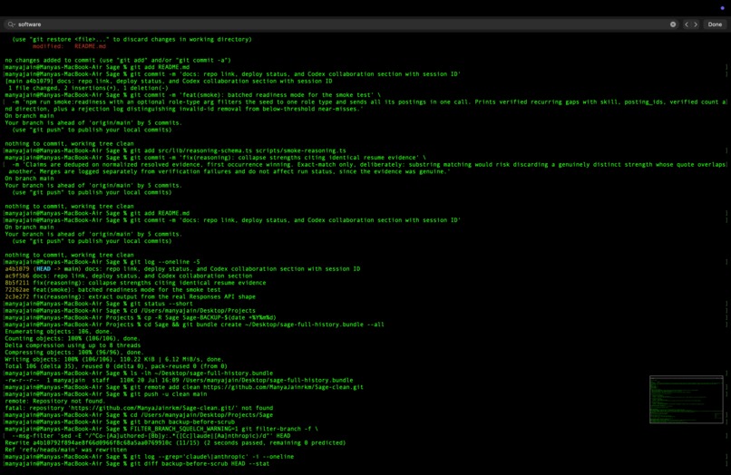Viewport: 731px width, 475px height.
Task: Click "Delta compression using up to 8 threads"
Action: coord(73,345)
